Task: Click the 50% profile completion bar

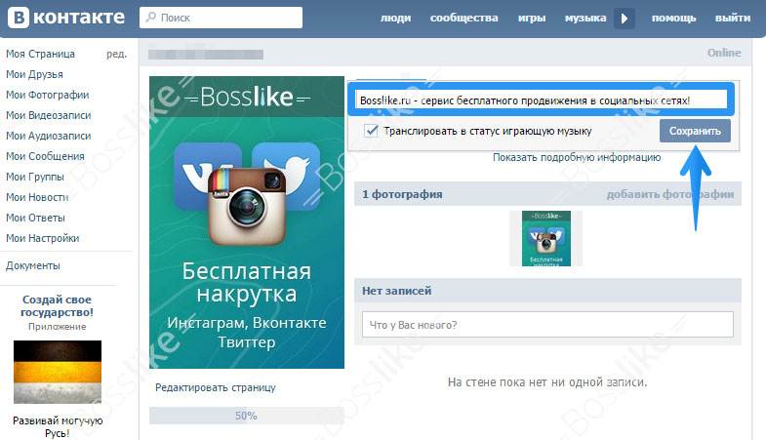Action: pyautogui.click(x=247, y=416)
